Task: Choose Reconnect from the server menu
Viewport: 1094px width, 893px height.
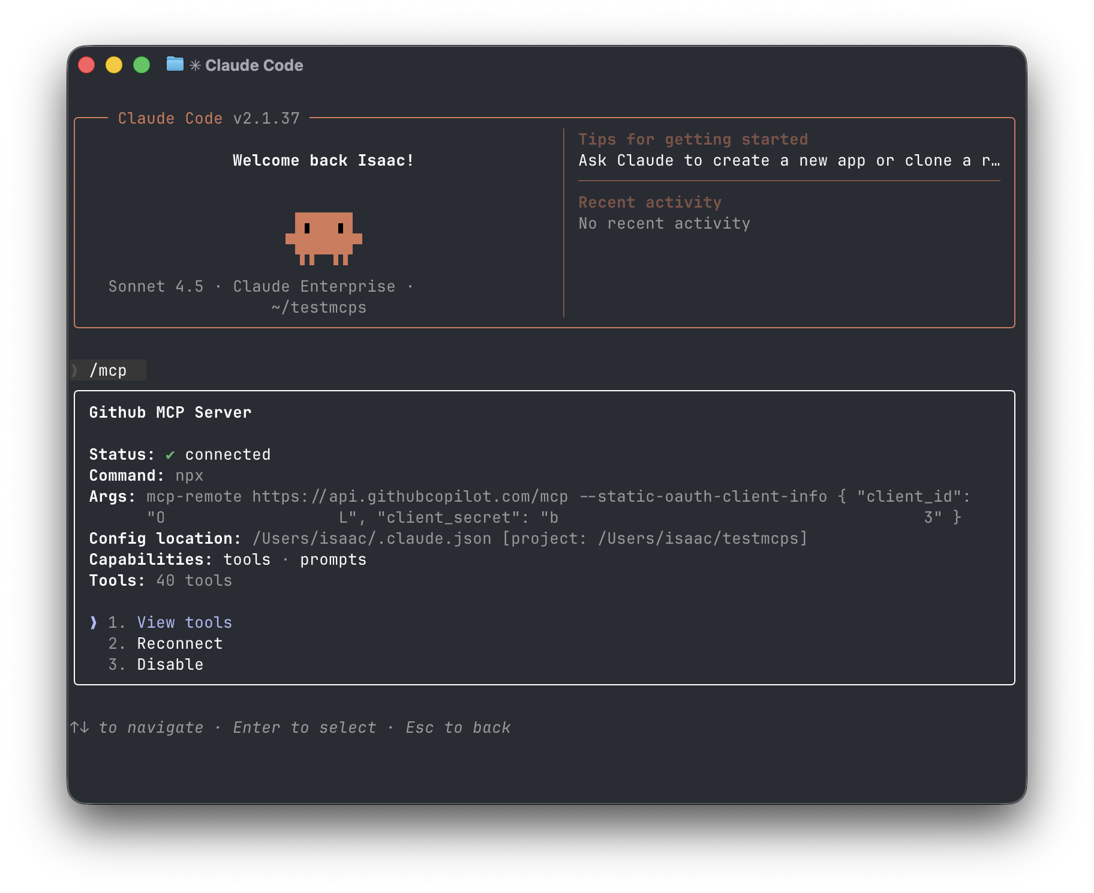Action: pyautogui.click(x=179, y=643)
